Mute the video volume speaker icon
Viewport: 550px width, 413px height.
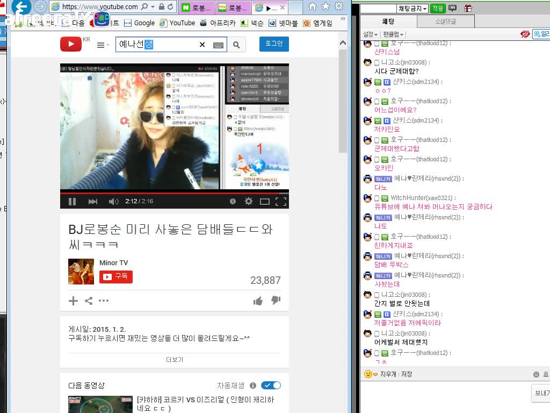tap(113, 202)
